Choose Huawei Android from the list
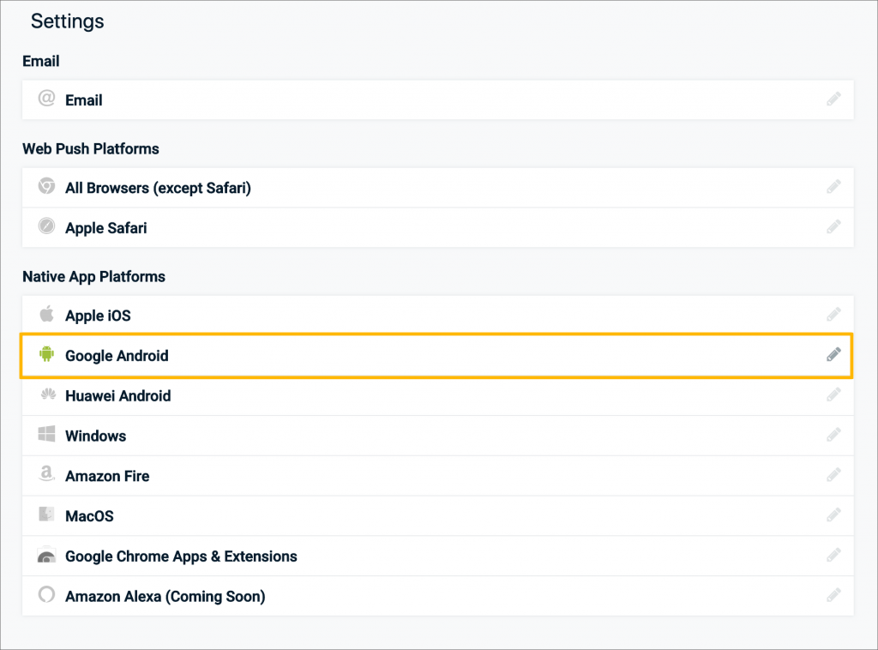The image size is (878, 650). (117, 396)
